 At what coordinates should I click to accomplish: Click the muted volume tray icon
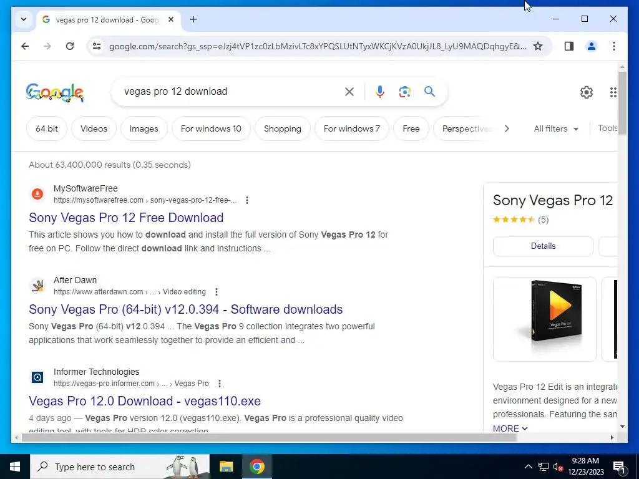pos(558,467)
